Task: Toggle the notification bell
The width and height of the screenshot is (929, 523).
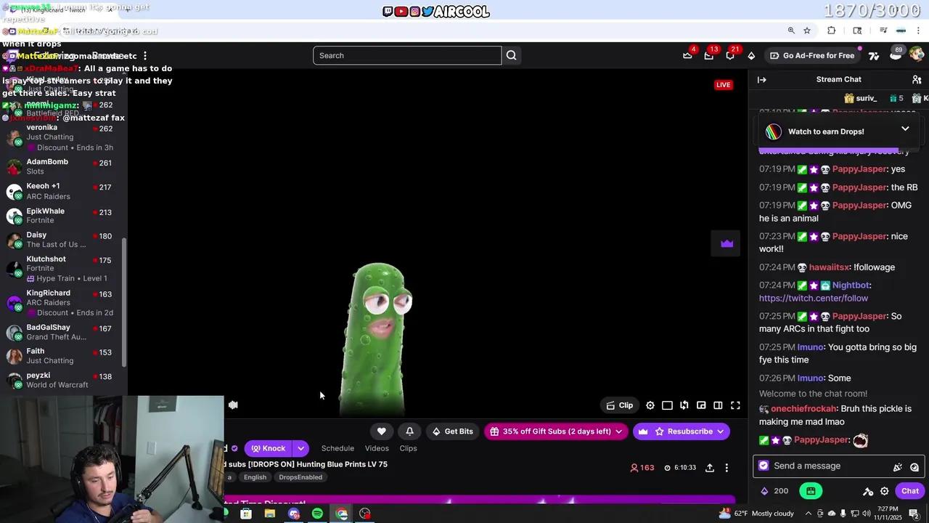Action: 409,431
